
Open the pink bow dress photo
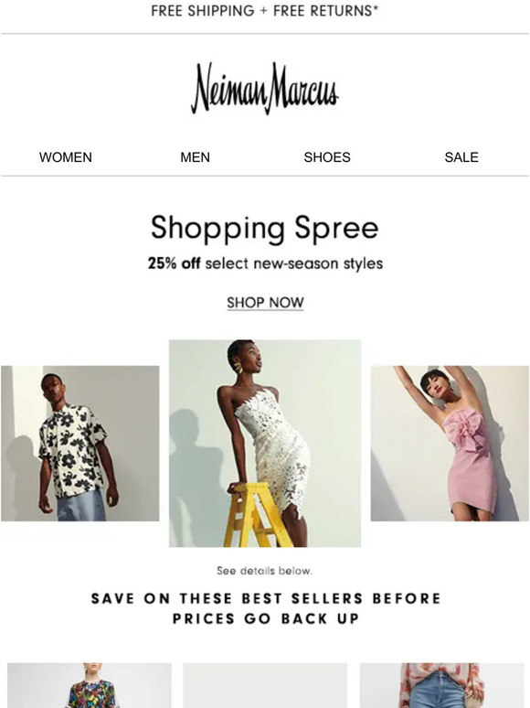click(450, 444)
